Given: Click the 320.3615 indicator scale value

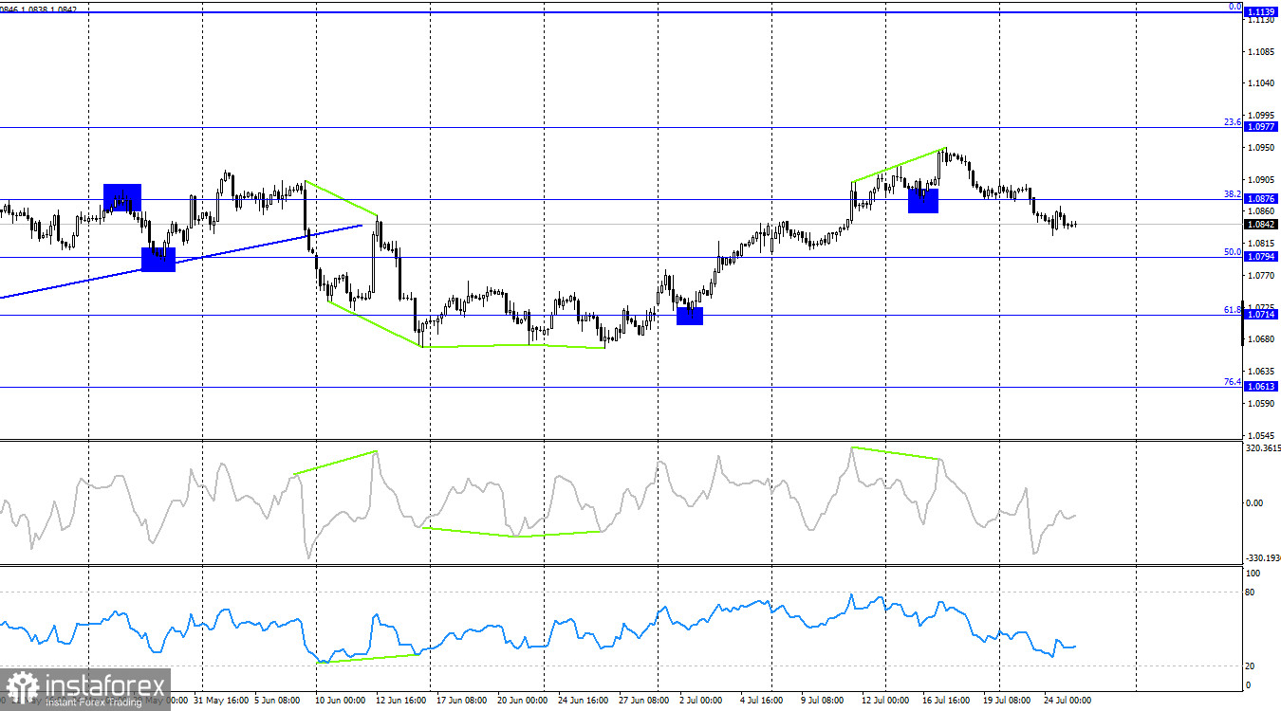Looking at the screenshot, I should (x=1261, y=448).
